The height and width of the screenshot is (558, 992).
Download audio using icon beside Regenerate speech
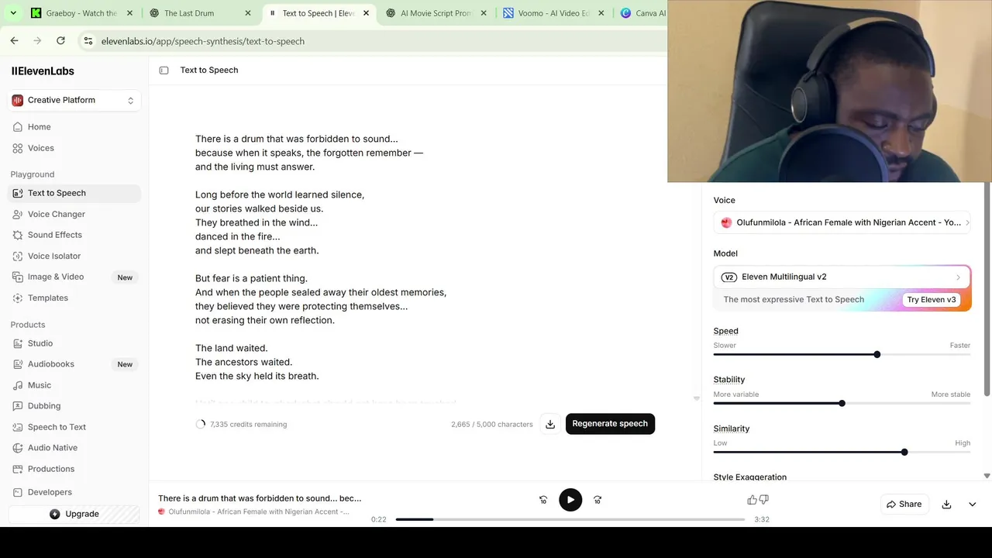pos(550,424)
